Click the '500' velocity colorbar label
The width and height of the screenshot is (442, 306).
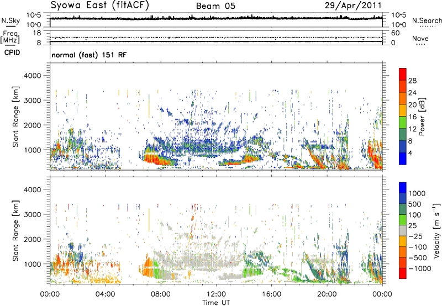pyautogui.click(x=415, y=204)
